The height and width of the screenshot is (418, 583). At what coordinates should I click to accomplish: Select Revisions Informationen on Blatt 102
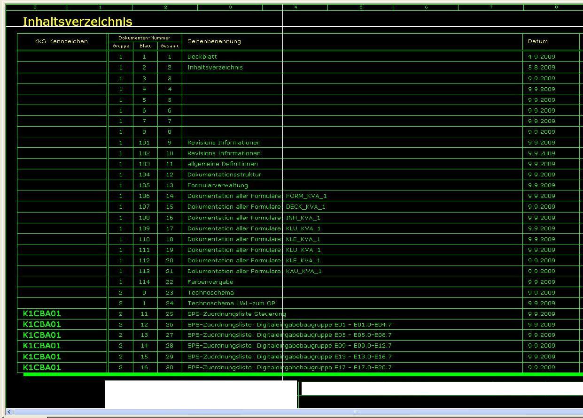click(224, 153)
